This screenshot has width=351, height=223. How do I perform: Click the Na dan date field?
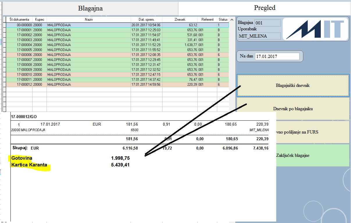[277, 56]
